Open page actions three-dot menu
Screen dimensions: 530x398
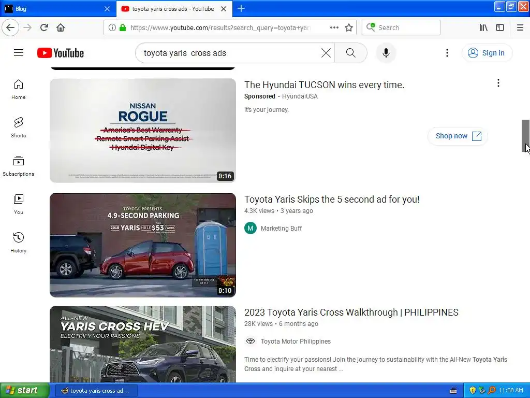pyautogui.click(x=334, y=27)
